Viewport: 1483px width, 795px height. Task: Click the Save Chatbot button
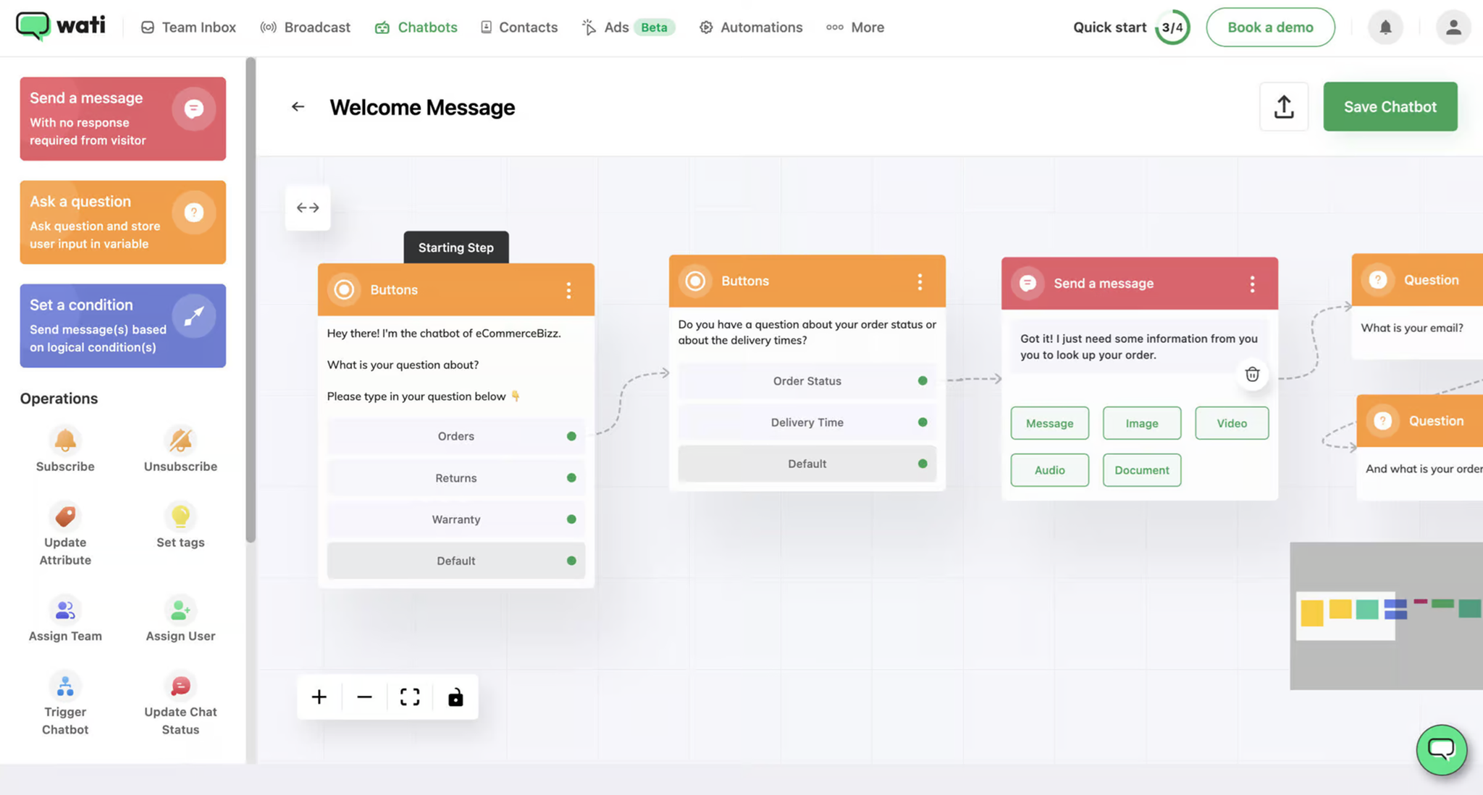coord(1390,107)
